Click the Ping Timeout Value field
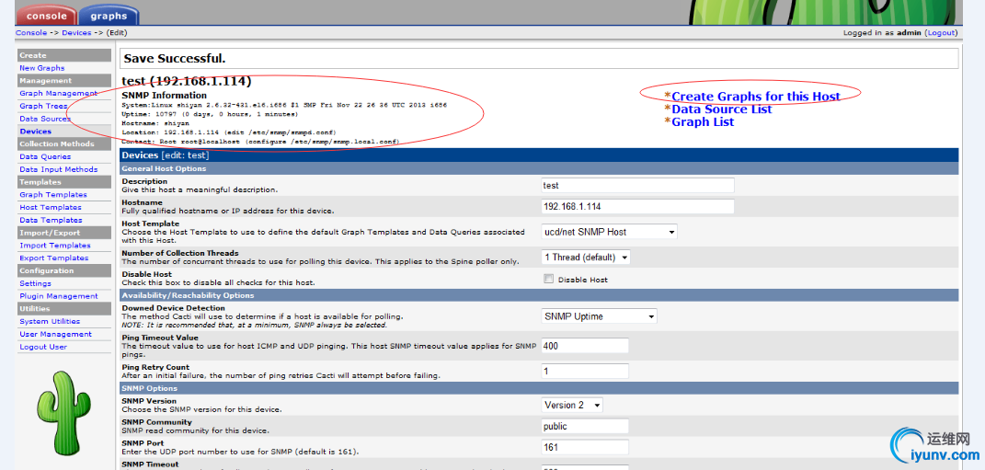Viewport: 985px width, 470px height. tap(585, 346)
